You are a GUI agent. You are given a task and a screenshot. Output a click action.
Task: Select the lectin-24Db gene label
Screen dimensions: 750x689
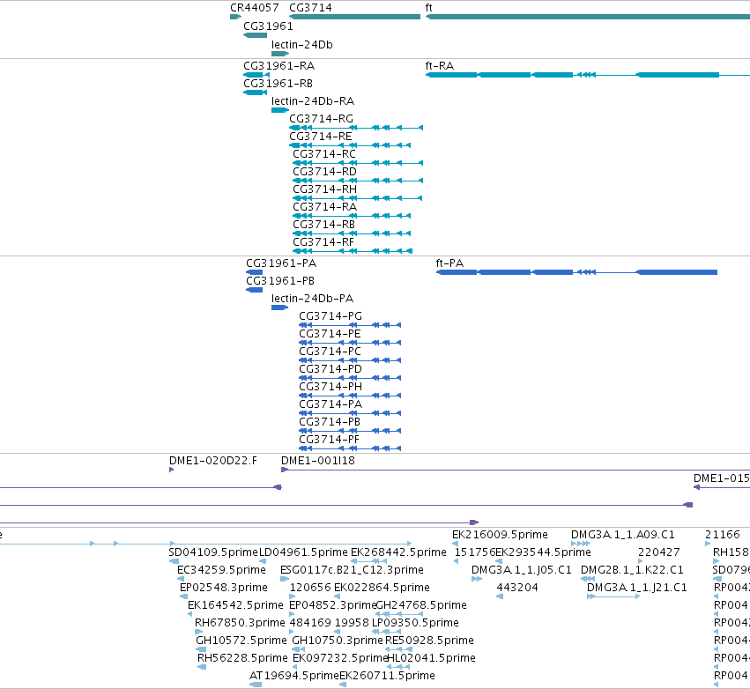[301, 45]
